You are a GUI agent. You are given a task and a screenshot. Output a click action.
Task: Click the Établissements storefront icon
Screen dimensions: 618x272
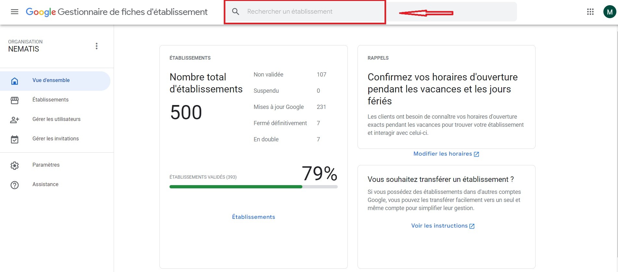pos(15,100)
